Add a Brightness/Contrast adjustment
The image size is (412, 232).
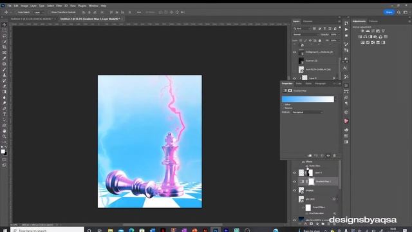point(362,31)
